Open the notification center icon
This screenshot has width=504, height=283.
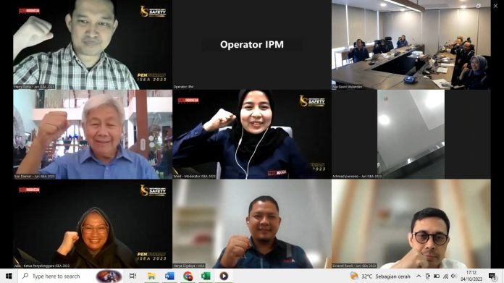tap(492, 276)
